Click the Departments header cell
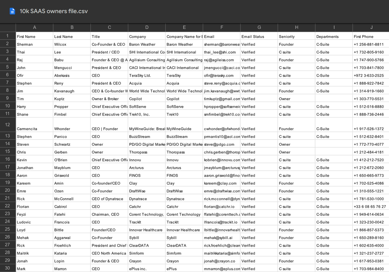Viewport: 389px width, 272px height. click(334, 36)
